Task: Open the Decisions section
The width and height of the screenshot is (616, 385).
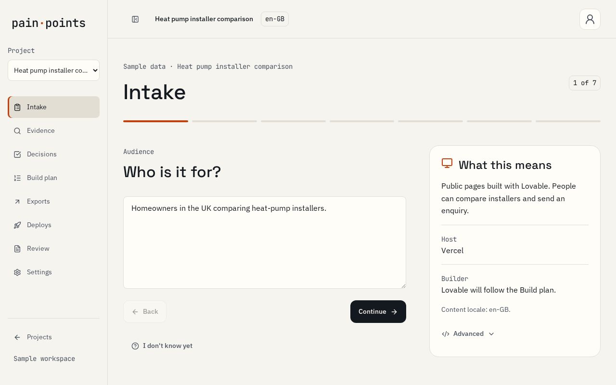Action: tap(53, 154)
